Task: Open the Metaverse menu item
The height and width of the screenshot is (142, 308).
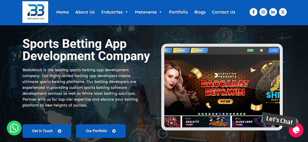Action: (146, 12)
